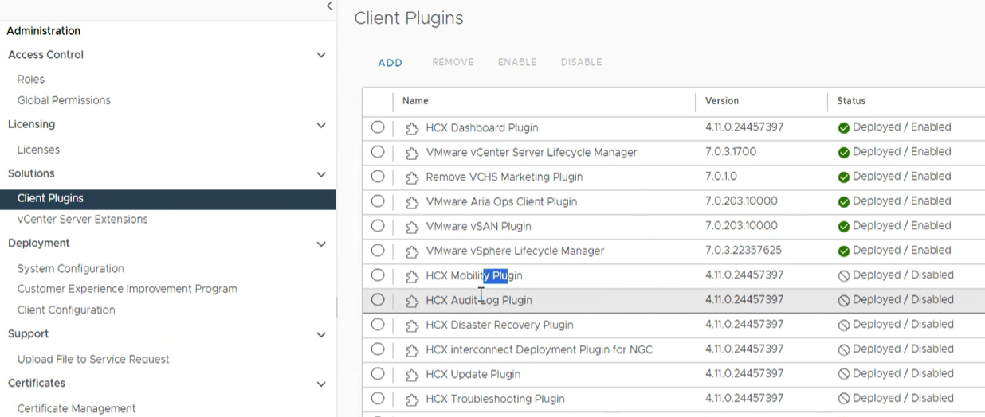Click the ADD plugin button

pos(390,63)
